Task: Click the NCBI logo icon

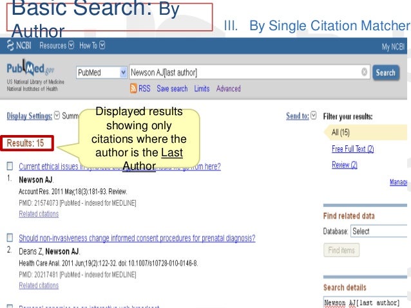Action: [10, 45]
